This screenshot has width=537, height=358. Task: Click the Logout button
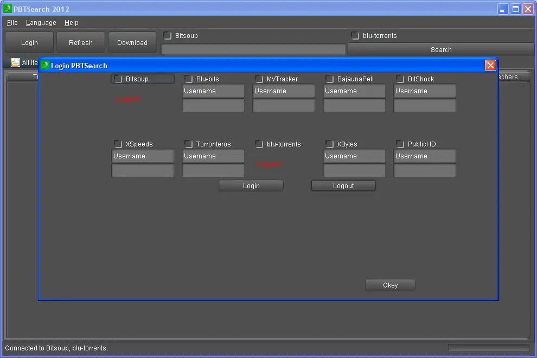coord(343,186)
